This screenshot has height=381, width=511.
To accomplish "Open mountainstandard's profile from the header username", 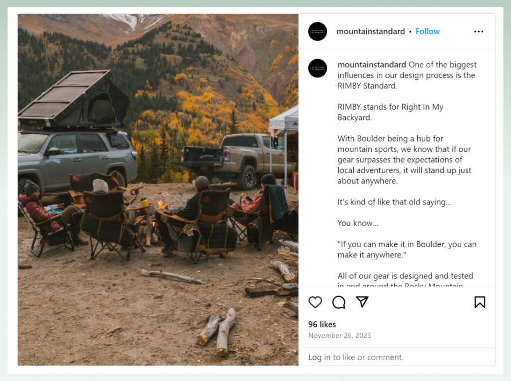I will coord(371,31).
